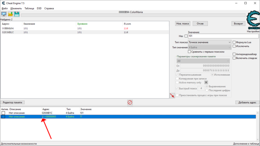
Task: Open the Тип значения dropdown
Action: click(x=209, y=47)
